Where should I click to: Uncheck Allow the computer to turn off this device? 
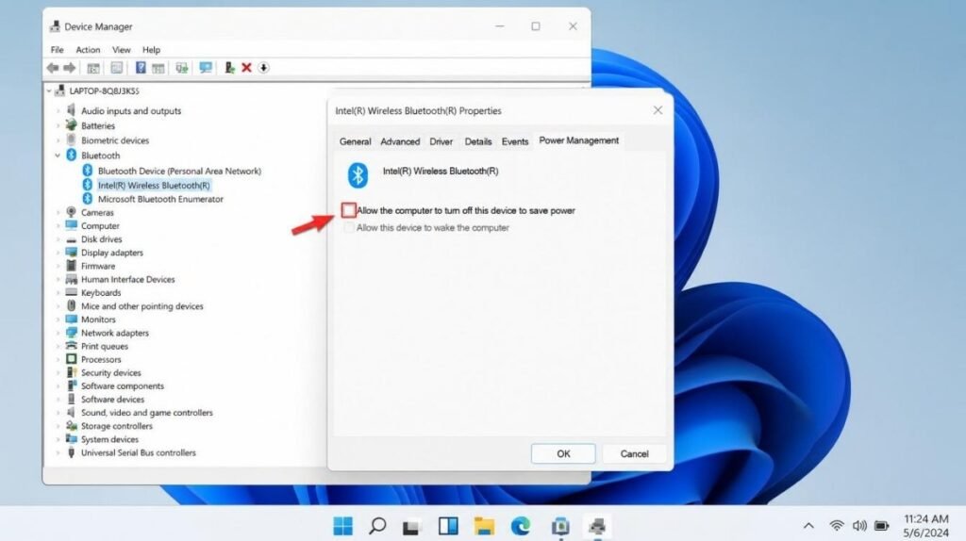coord(349,210)
